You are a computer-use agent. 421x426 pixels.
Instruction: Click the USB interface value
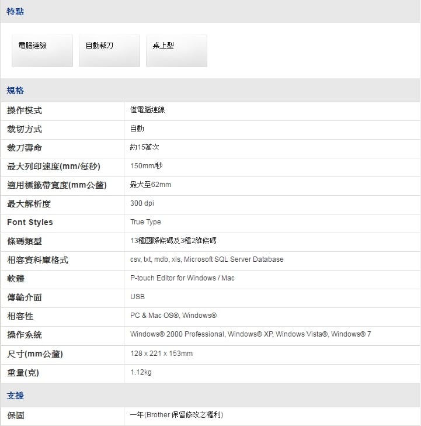(137, 297)
